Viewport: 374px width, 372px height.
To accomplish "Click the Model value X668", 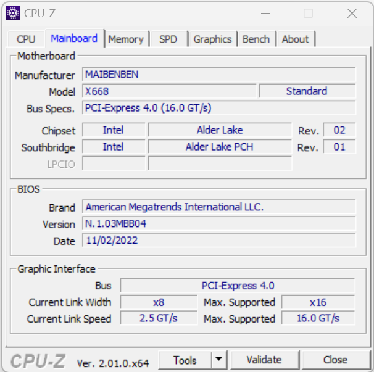I will [169, 91].
